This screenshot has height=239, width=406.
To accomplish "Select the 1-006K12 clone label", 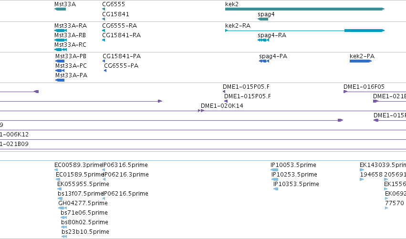I will pos(14,135).
